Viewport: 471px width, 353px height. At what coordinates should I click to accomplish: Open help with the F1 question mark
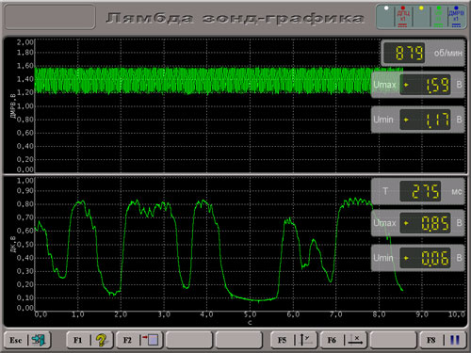(89, 340)
